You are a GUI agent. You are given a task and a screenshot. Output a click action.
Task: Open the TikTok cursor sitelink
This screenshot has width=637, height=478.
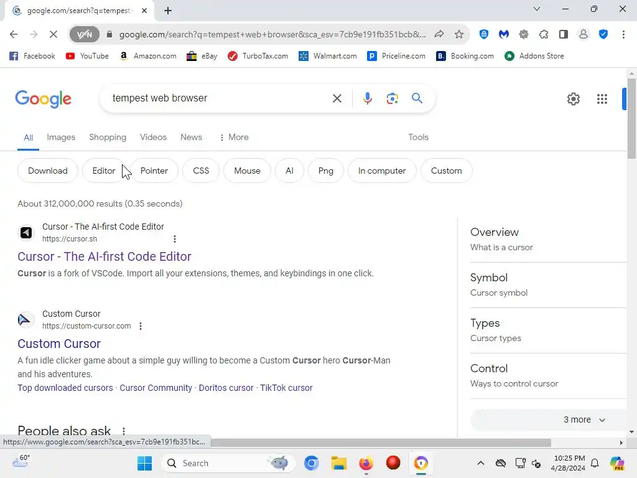[286, 388]
